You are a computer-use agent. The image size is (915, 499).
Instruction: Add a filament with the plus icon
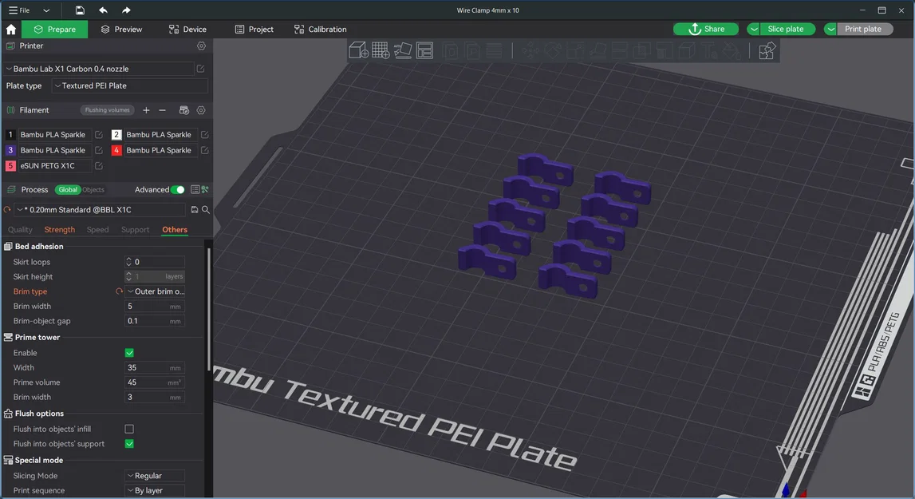coord(147,110)
